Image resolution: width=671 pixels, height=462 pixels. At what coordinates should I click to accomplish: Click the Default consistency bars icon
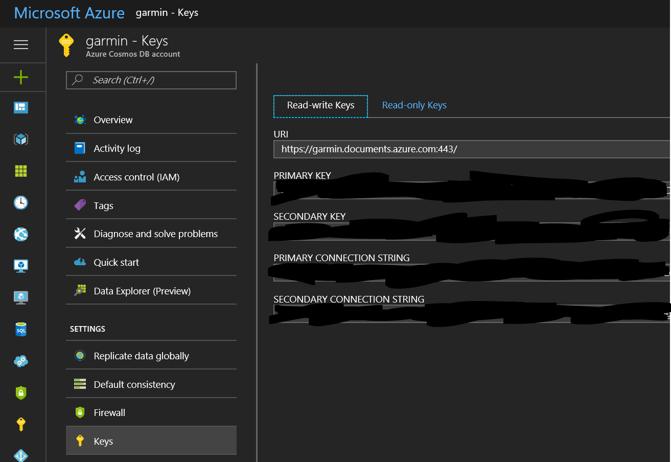pyautogui.click(x=80, y=384)
